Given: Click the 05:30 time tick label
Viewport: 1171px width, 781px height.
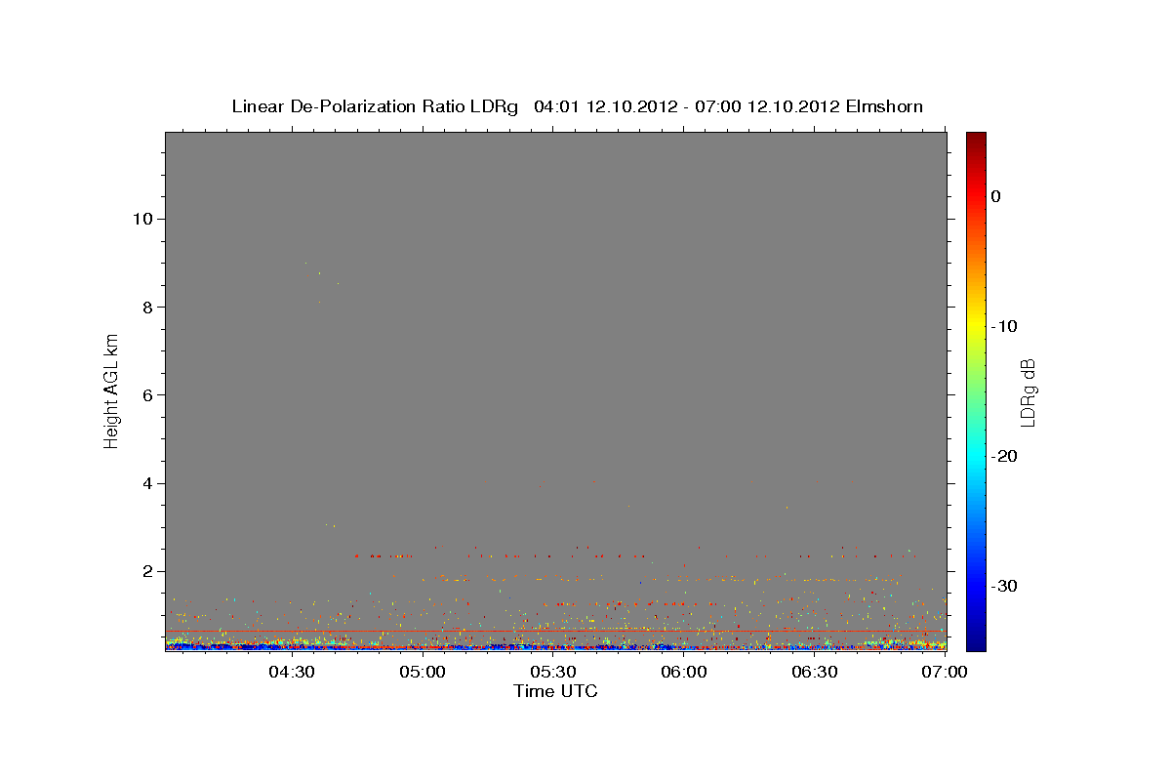Looking at the screenshot, I should (553, 672).
